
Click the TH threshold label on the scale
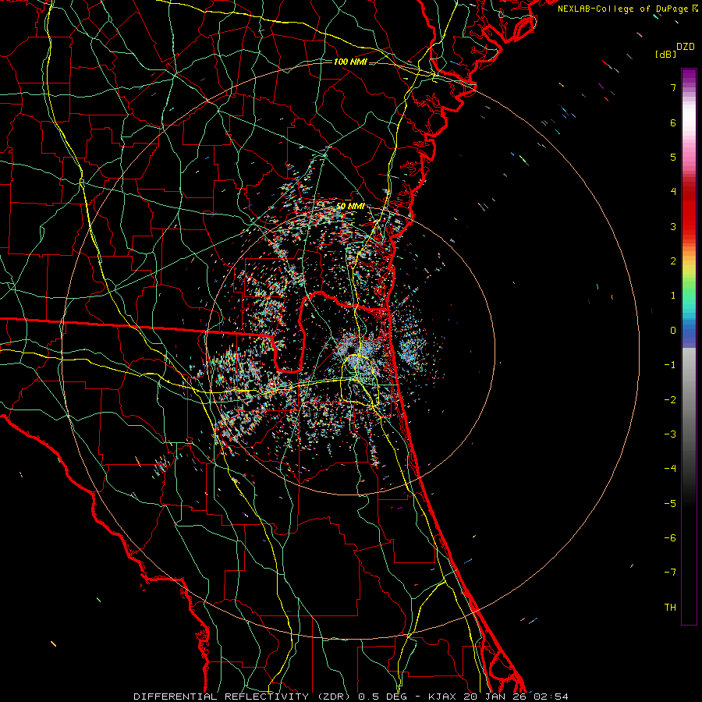(670, 608)
